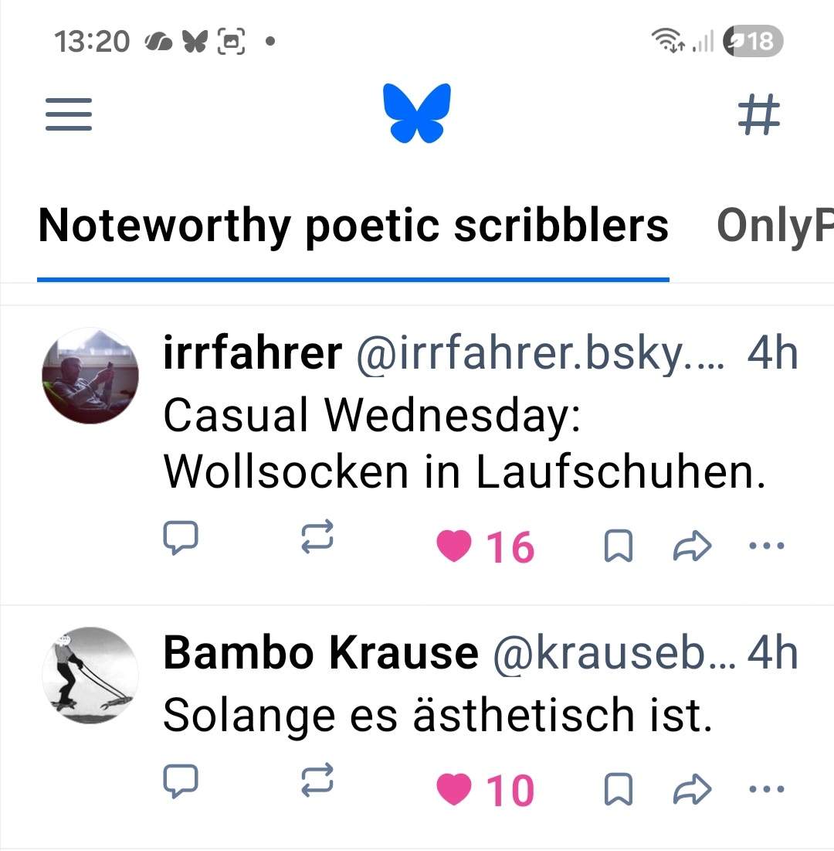Viewport: 834px width, 851px height.
Task: Open Bambo Krause profile name link
Action: [x=320, y=654]
